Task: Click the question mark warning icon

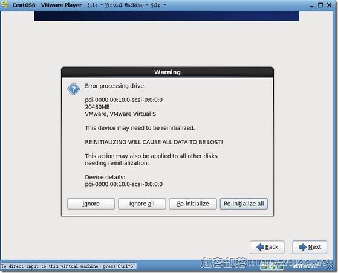Action: (74, 89)
